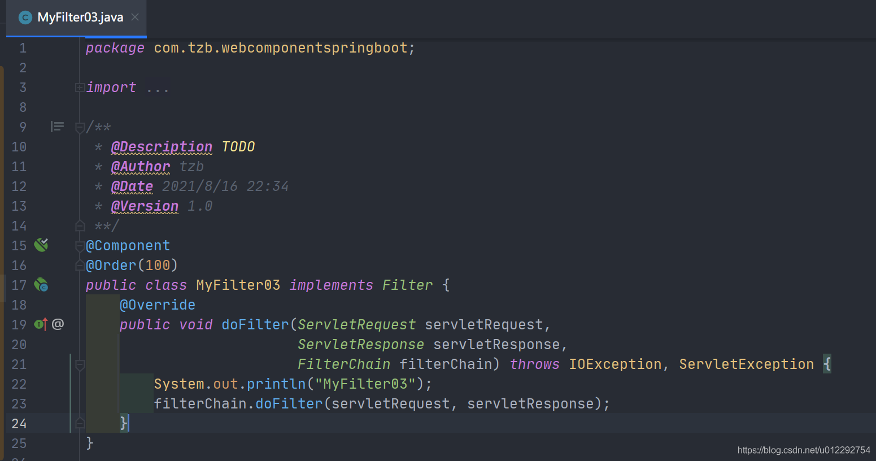Click the Java class icon on MyFilter03.java tab
Image resolution: width=876 pixels, height=461 pixels.
coord(25,18)
